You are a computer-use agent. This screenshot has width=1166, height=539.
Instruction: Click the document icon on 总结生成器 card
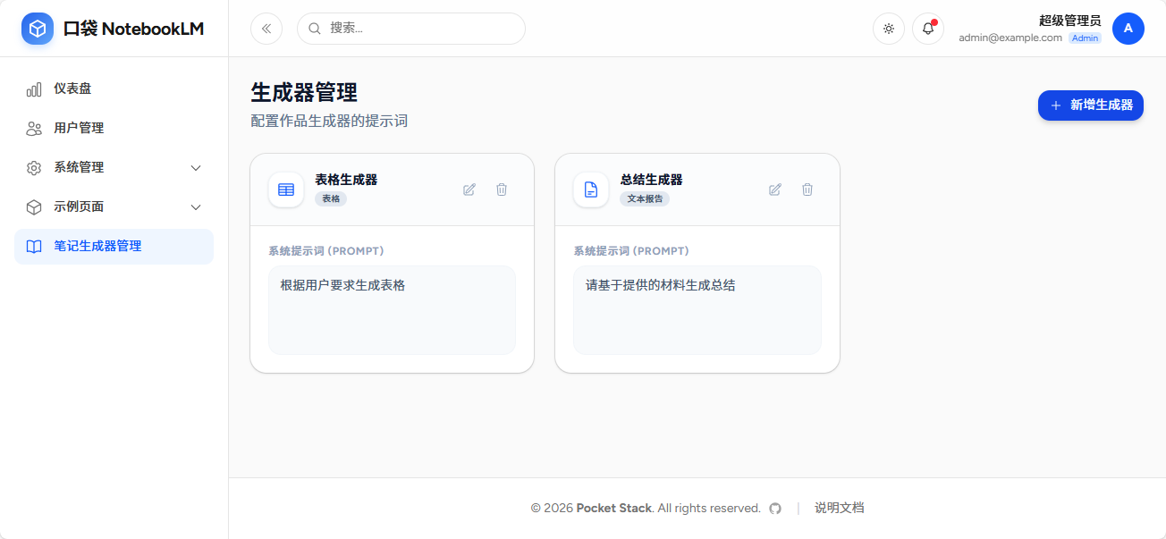coord(591,189)
